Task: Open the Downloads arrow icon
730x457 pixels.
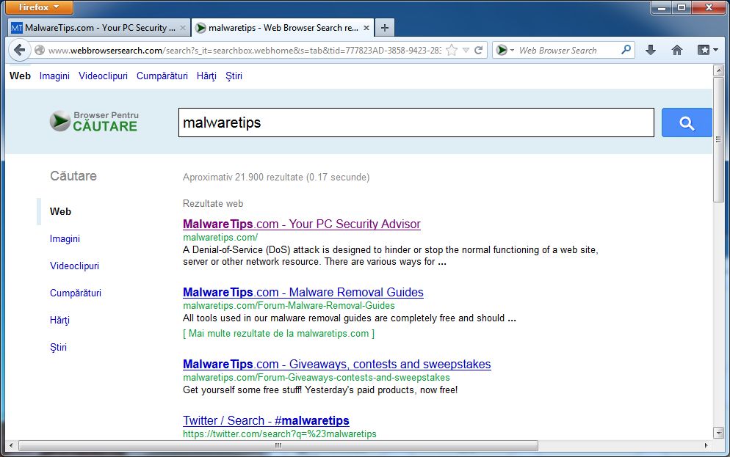Action: point(651,50)
